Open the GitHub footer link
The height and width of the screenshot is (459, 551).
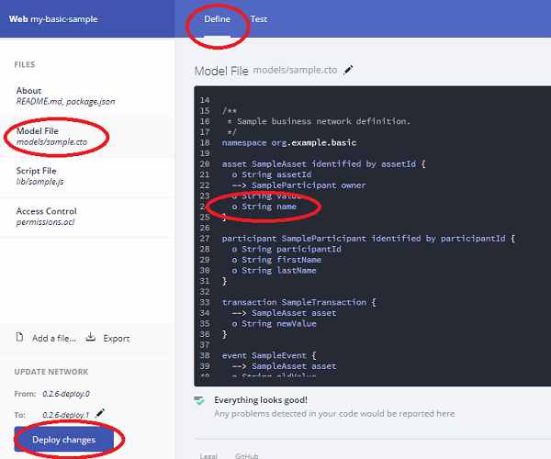coord(246,454)
